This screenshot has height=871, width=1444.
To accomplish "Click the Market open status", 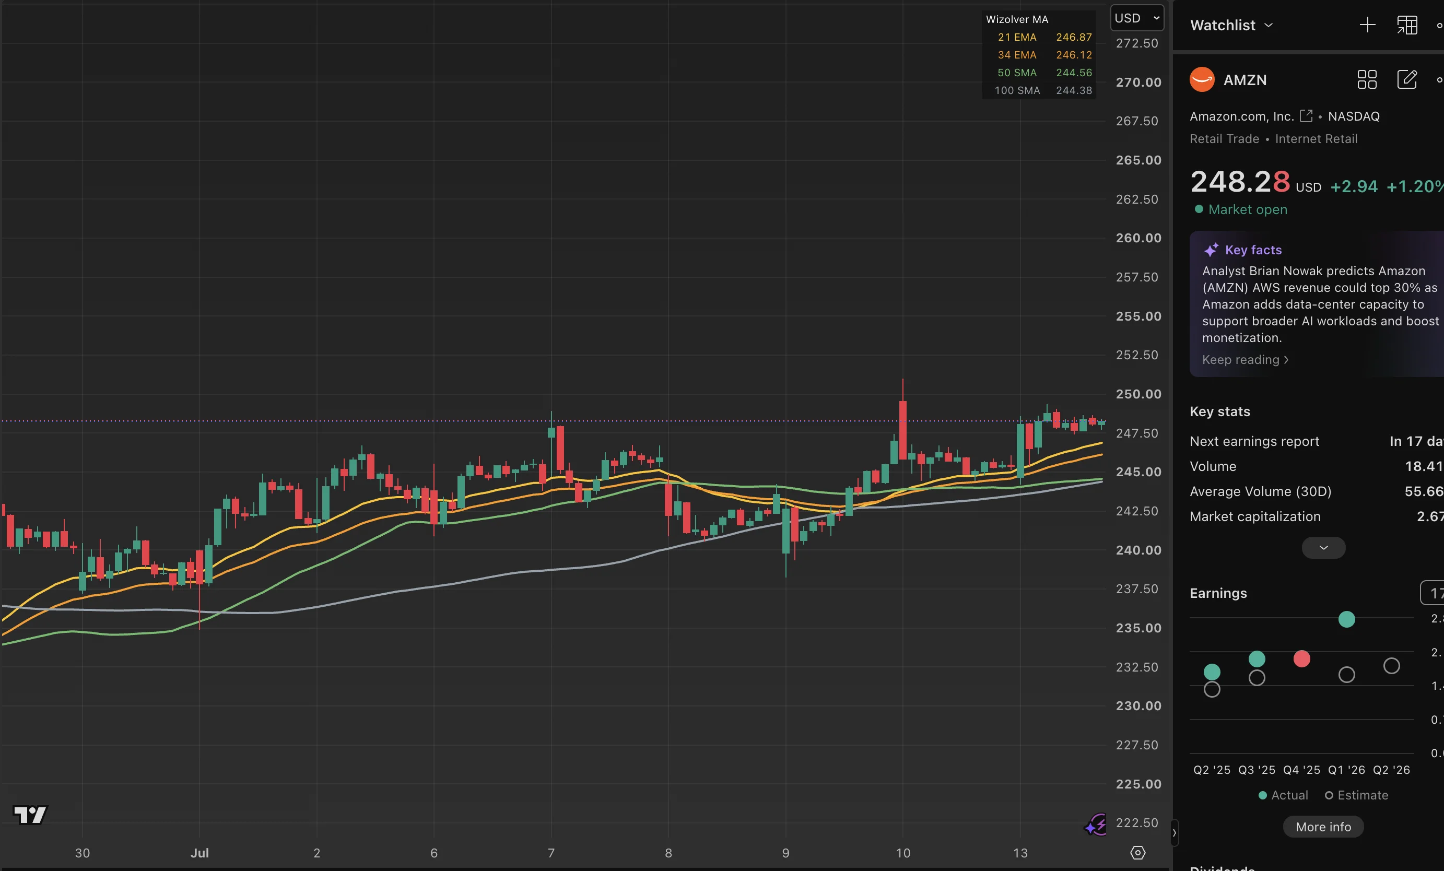I will coord(1241,209).
